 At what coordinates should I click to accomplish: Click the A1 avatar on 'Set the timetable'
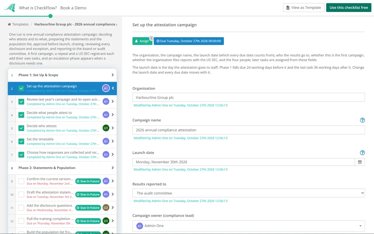[106, 141]
